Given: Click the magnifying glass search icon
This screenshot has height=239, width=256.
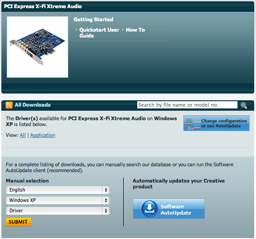Looking at the screenshot, I should tap(244, 105).
